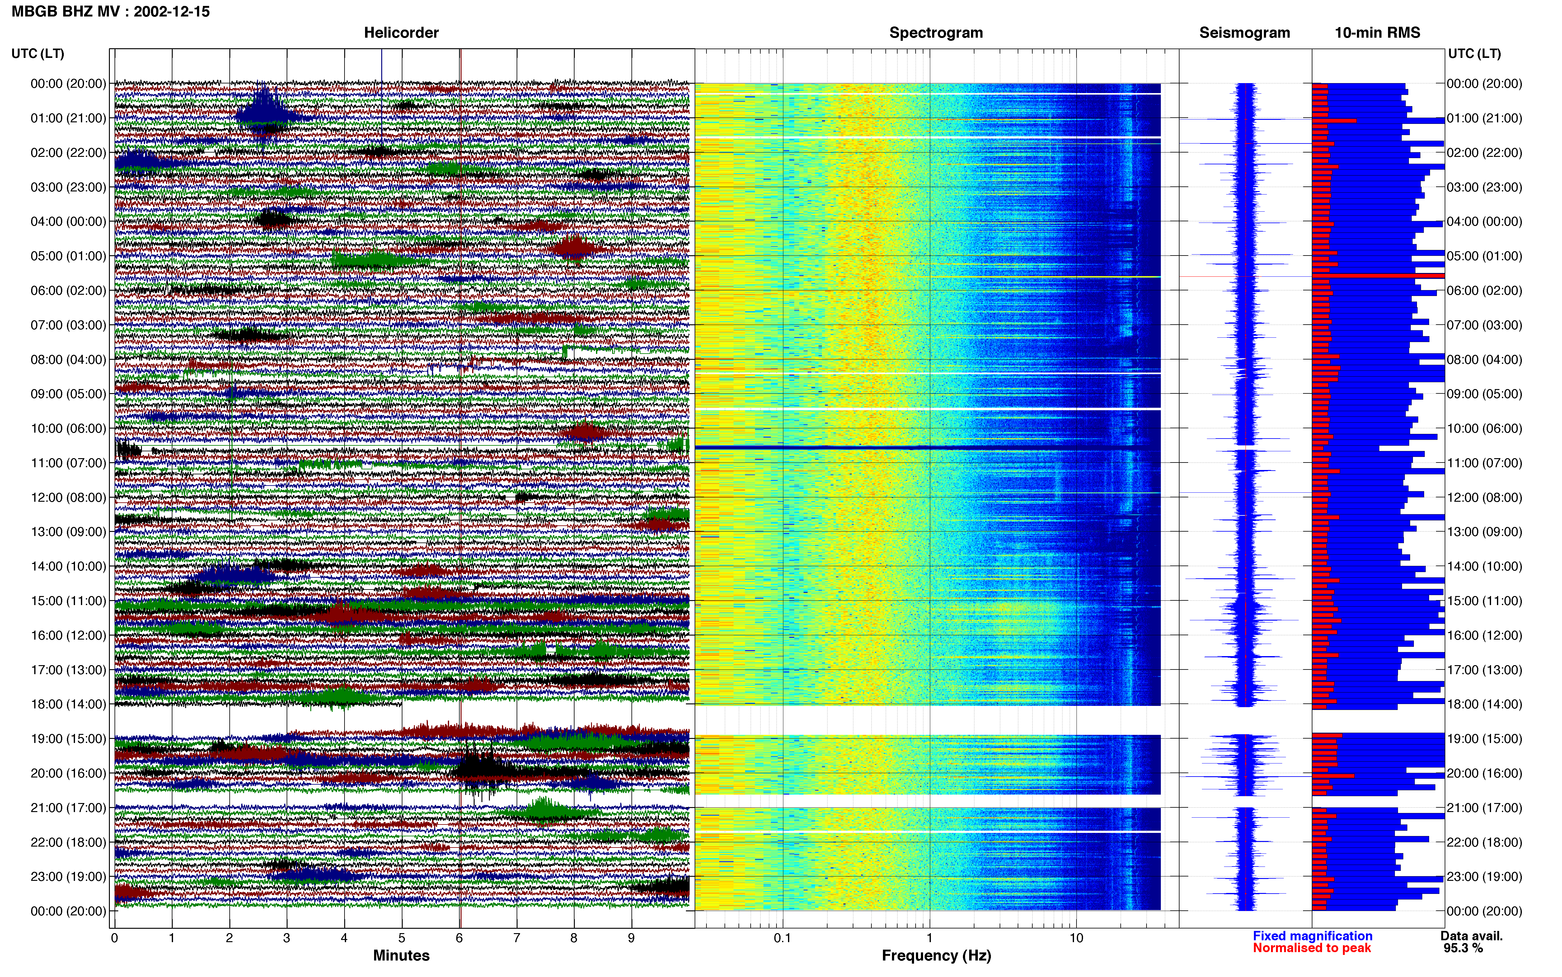
Task: Click the Minutes axis label under the helicorder
Action: pyautogui.click(x=401, y=955)
